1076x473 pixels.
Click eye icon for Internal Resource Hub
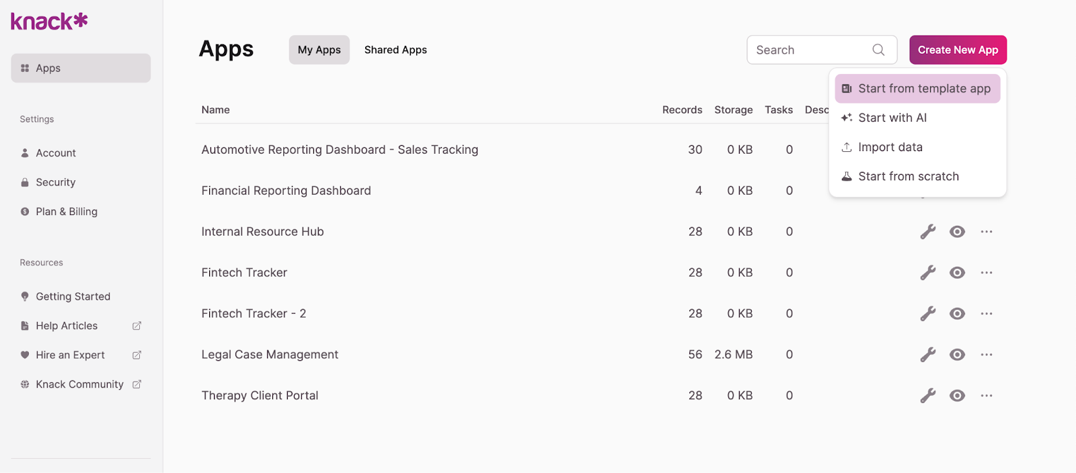[x=957, y=232]
